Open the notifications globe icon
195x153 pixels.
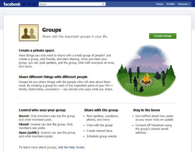pyautogui.click(x=34, y=4)
